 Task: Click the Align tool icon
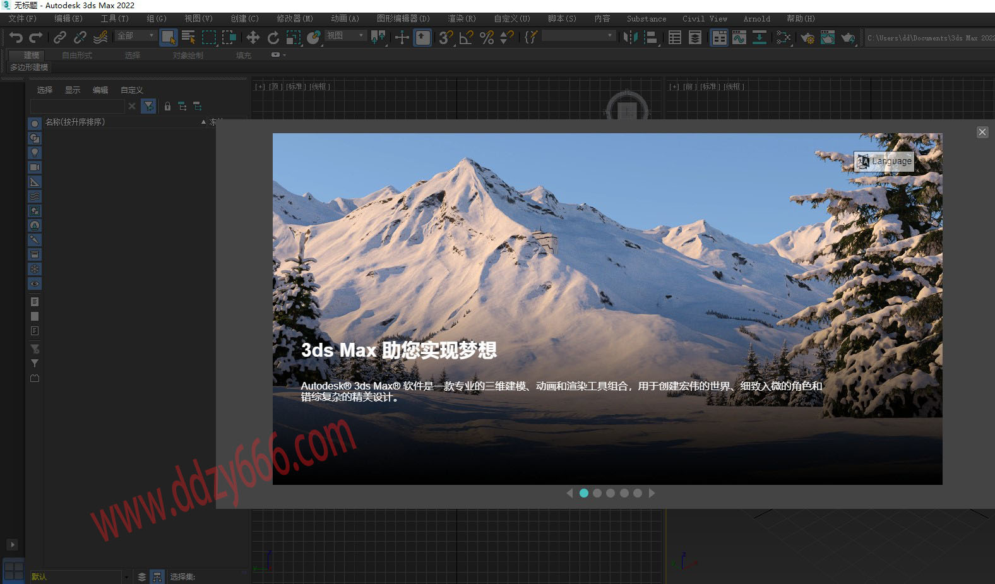coord(651,37)
